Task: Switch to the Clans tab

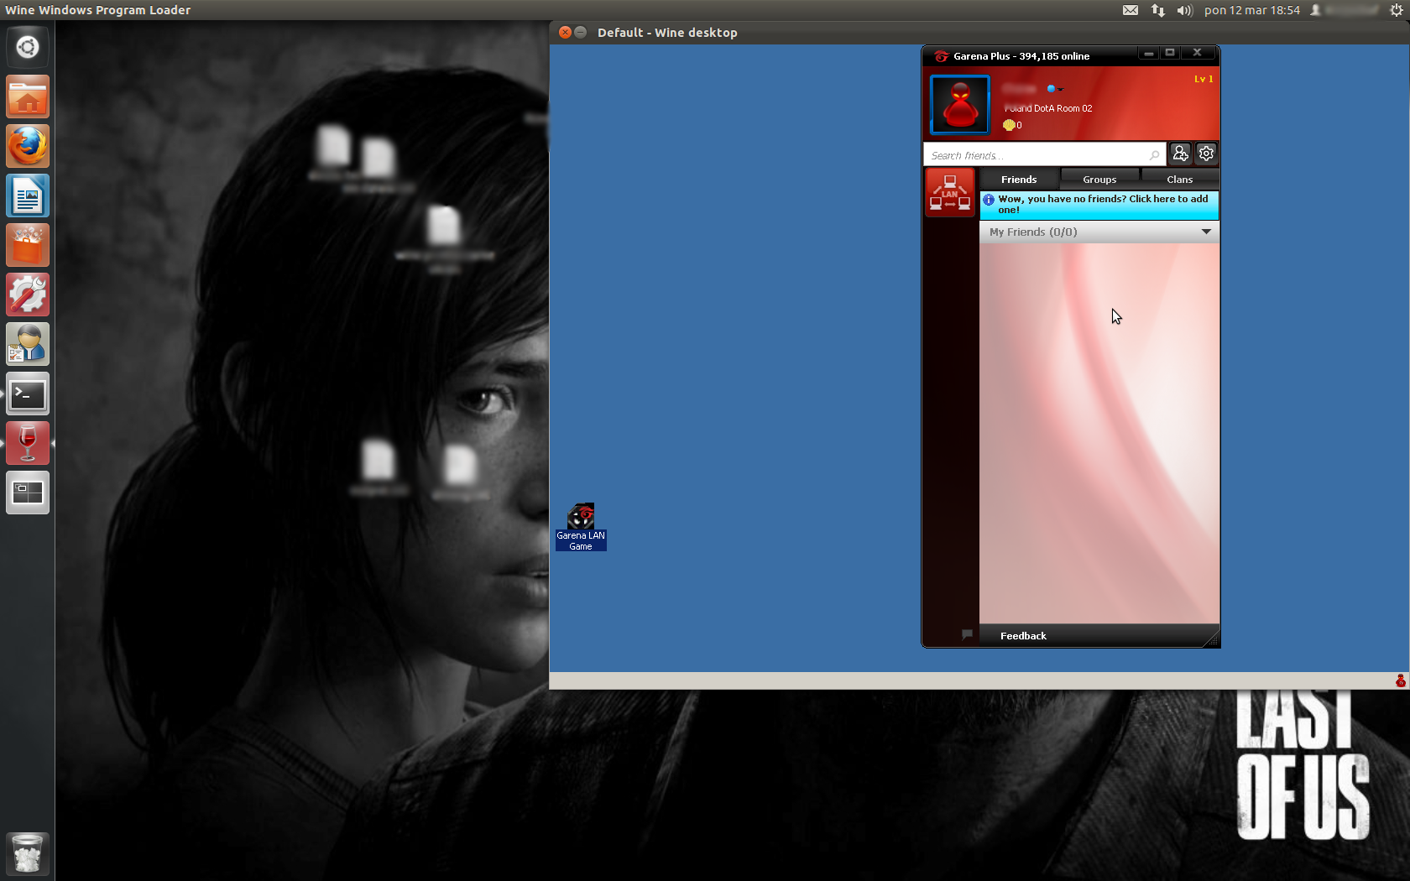Action: coord(1179,180)
